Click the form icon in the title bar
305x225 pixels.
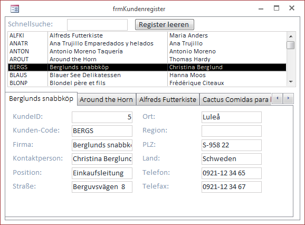point(15,9)
